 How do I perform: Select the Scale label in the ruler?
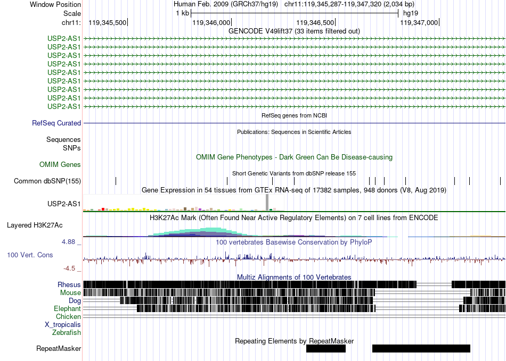tap(72, 13)
